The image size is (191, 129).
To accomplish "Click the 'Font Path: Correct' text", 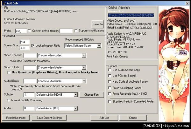I will click(x=117, y=57).
